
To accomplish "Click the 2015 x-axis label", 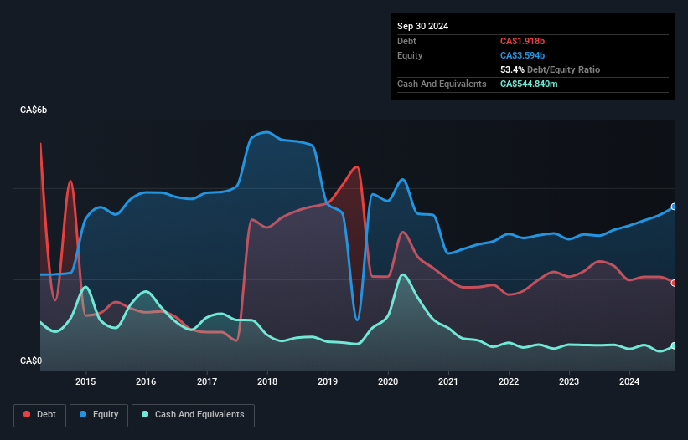I will click(x=85, y=381).
